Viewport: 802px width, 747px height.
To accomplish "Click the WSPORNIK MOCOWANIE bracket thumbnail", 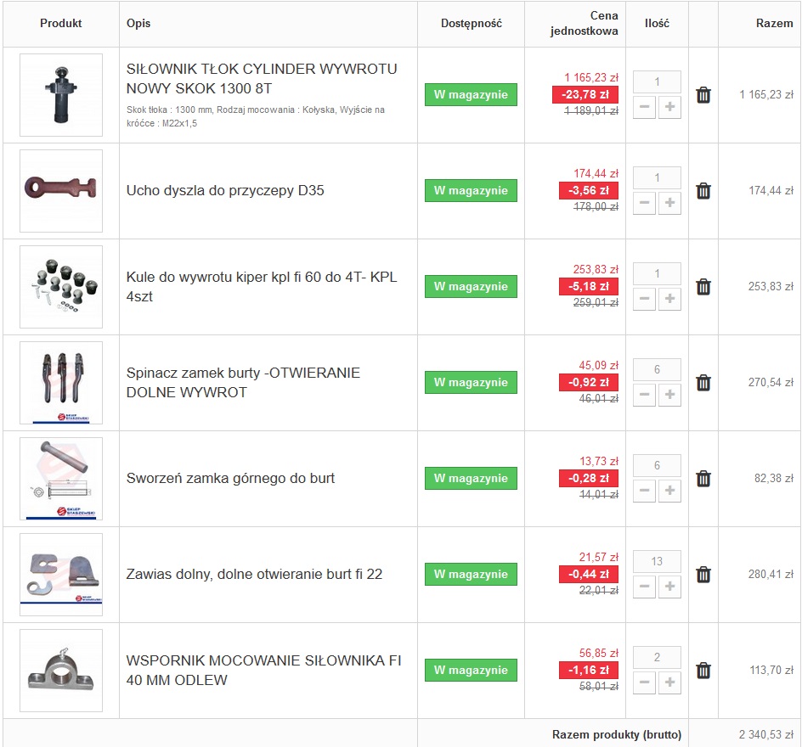I will [x=61, y=671].
